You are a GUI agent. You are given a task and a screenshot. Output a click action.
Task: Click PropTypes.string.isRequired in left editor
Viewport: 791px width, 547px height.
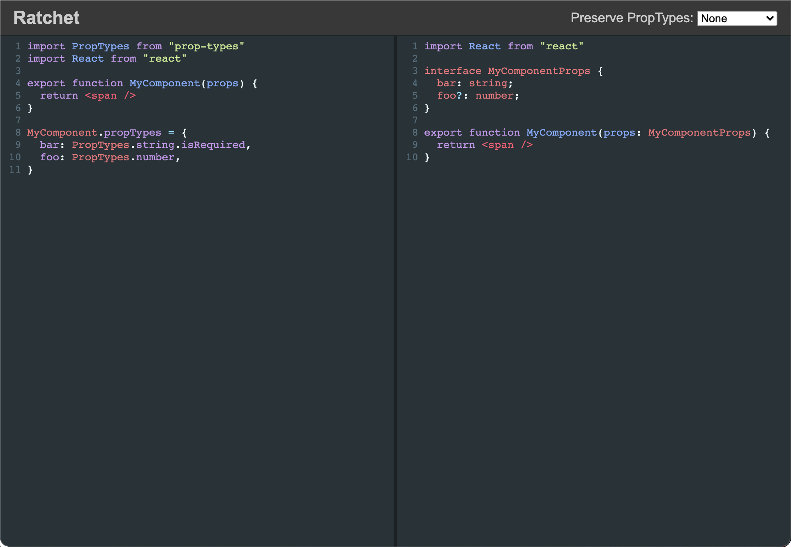[158, 145]
